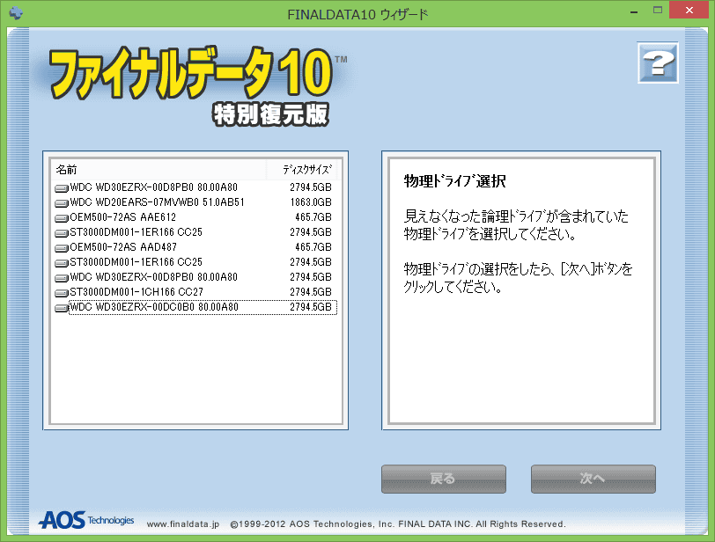Click drive icon beside ST3000DM001-1CH166 CC27
Viewport: 715px width, 542px height.
point(61,292)
